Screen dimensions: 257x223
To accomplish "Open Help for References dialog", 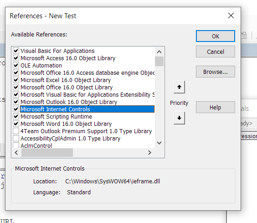I will click(x=216, y=107).
